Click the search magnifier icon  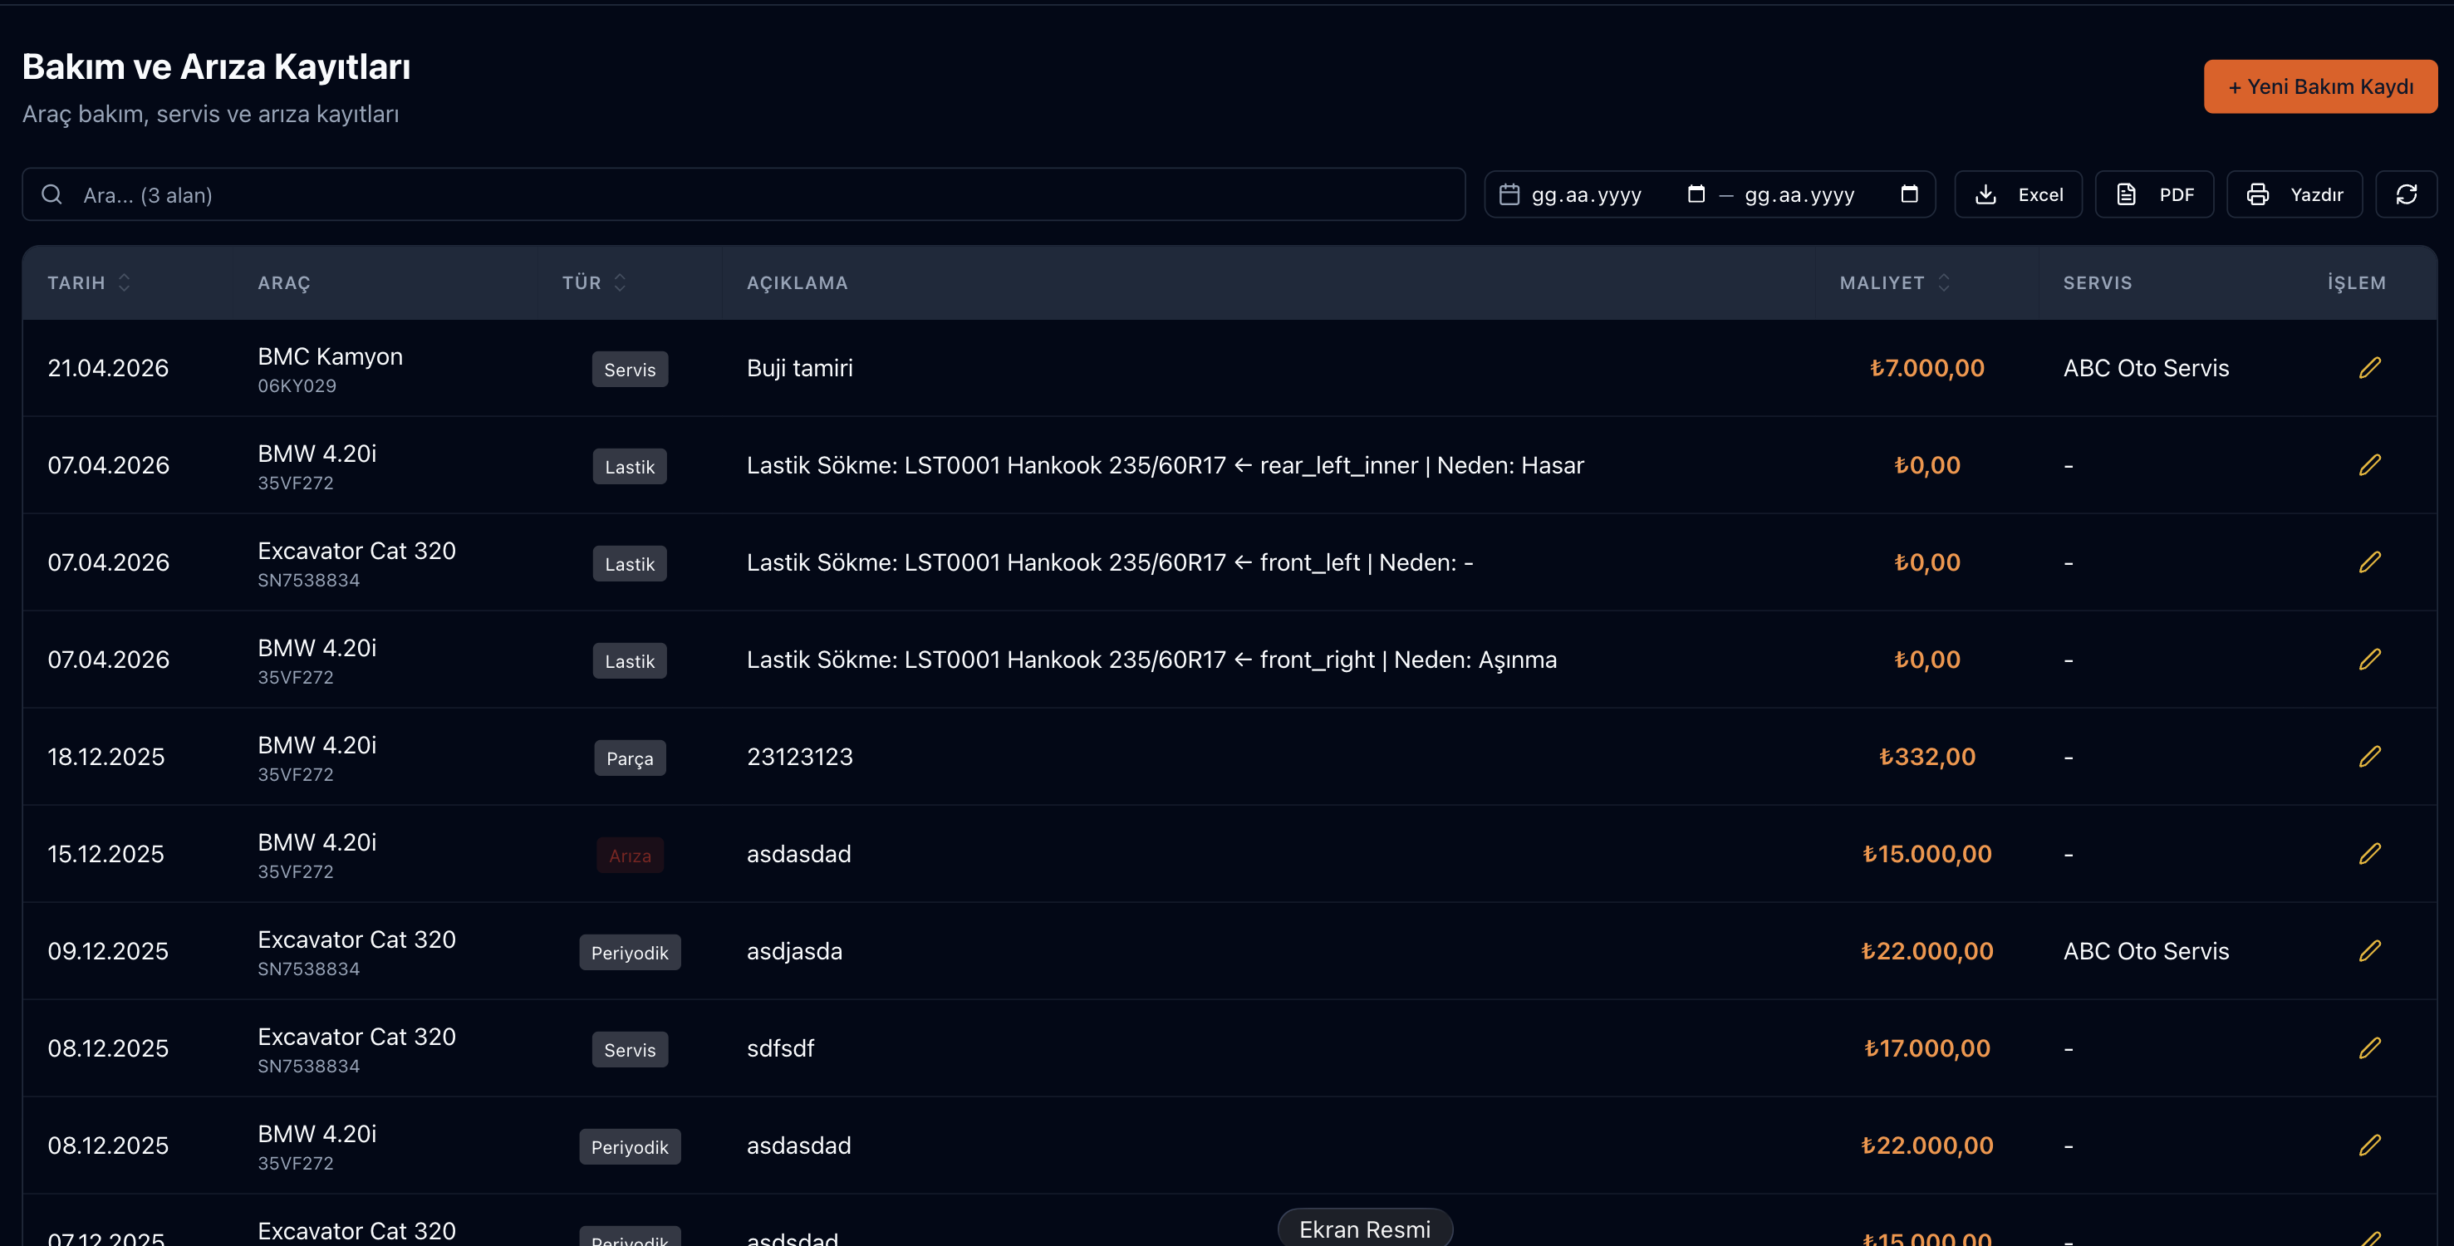point(52,194)
